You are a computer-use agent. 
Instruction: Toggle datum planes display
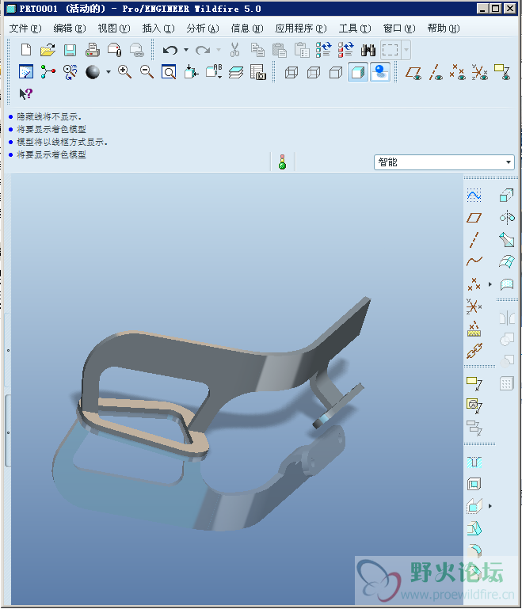pos(413,72)
